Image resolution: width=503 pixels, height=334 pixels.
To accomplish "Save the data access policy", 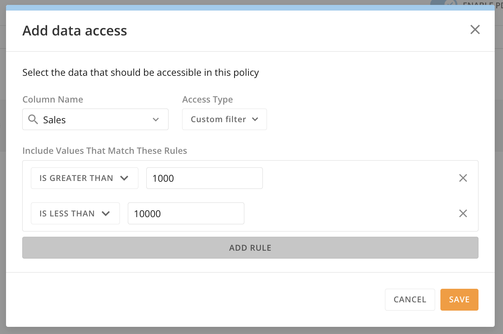I will [x=459, y=299].
